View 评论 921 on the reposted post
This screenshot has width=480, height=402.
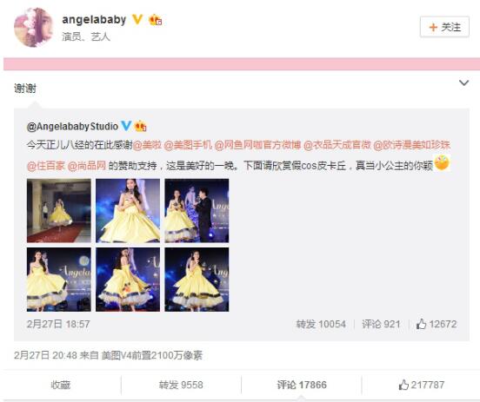pyautogui.click(x=381, y=324)
